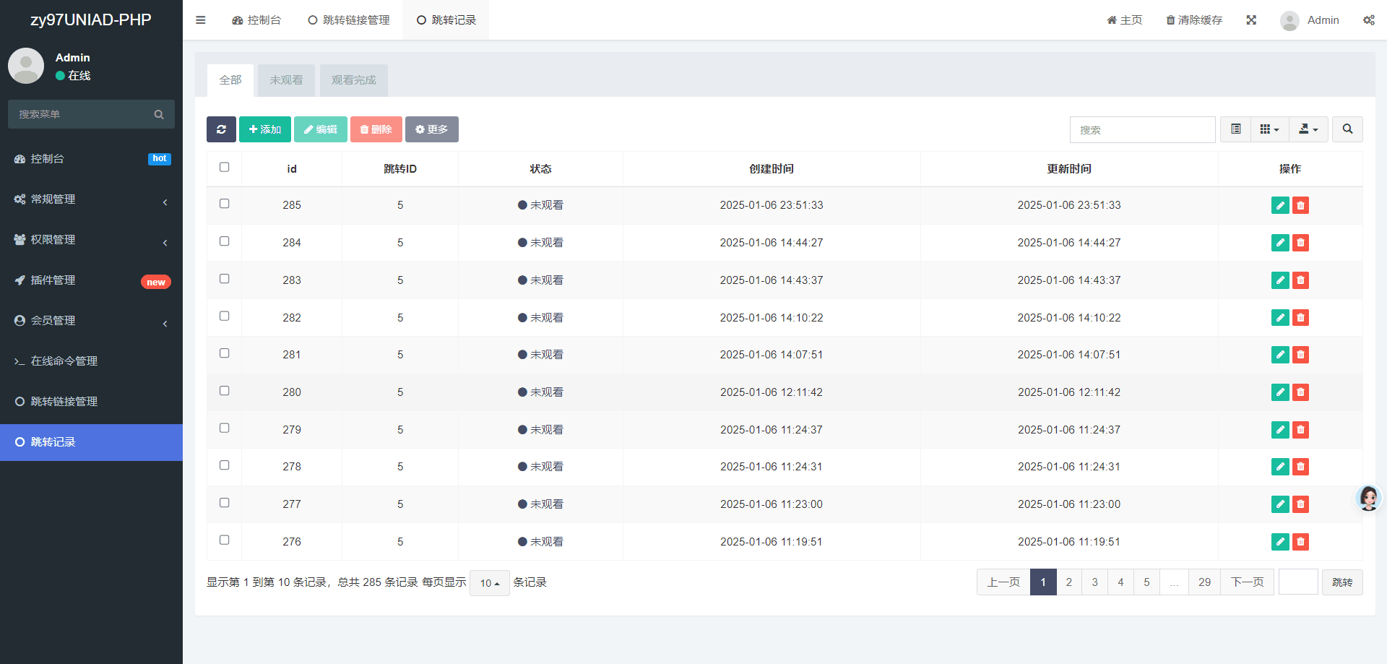Open the page size 10 dropdown

pyautogui.click(x=490, y=583)
